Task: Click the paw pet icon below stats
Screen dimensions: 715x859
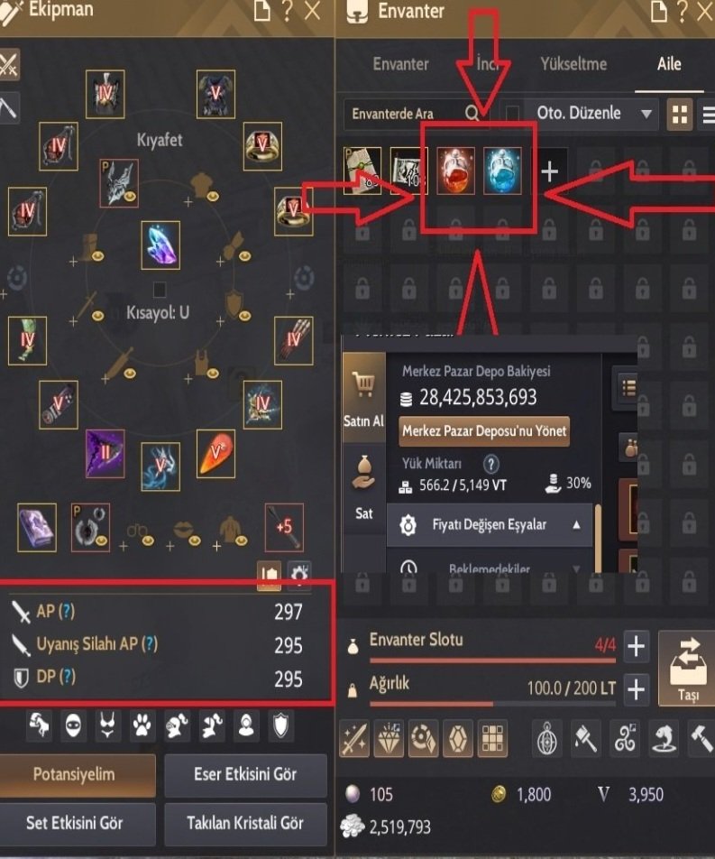Action: coord(142,725)
